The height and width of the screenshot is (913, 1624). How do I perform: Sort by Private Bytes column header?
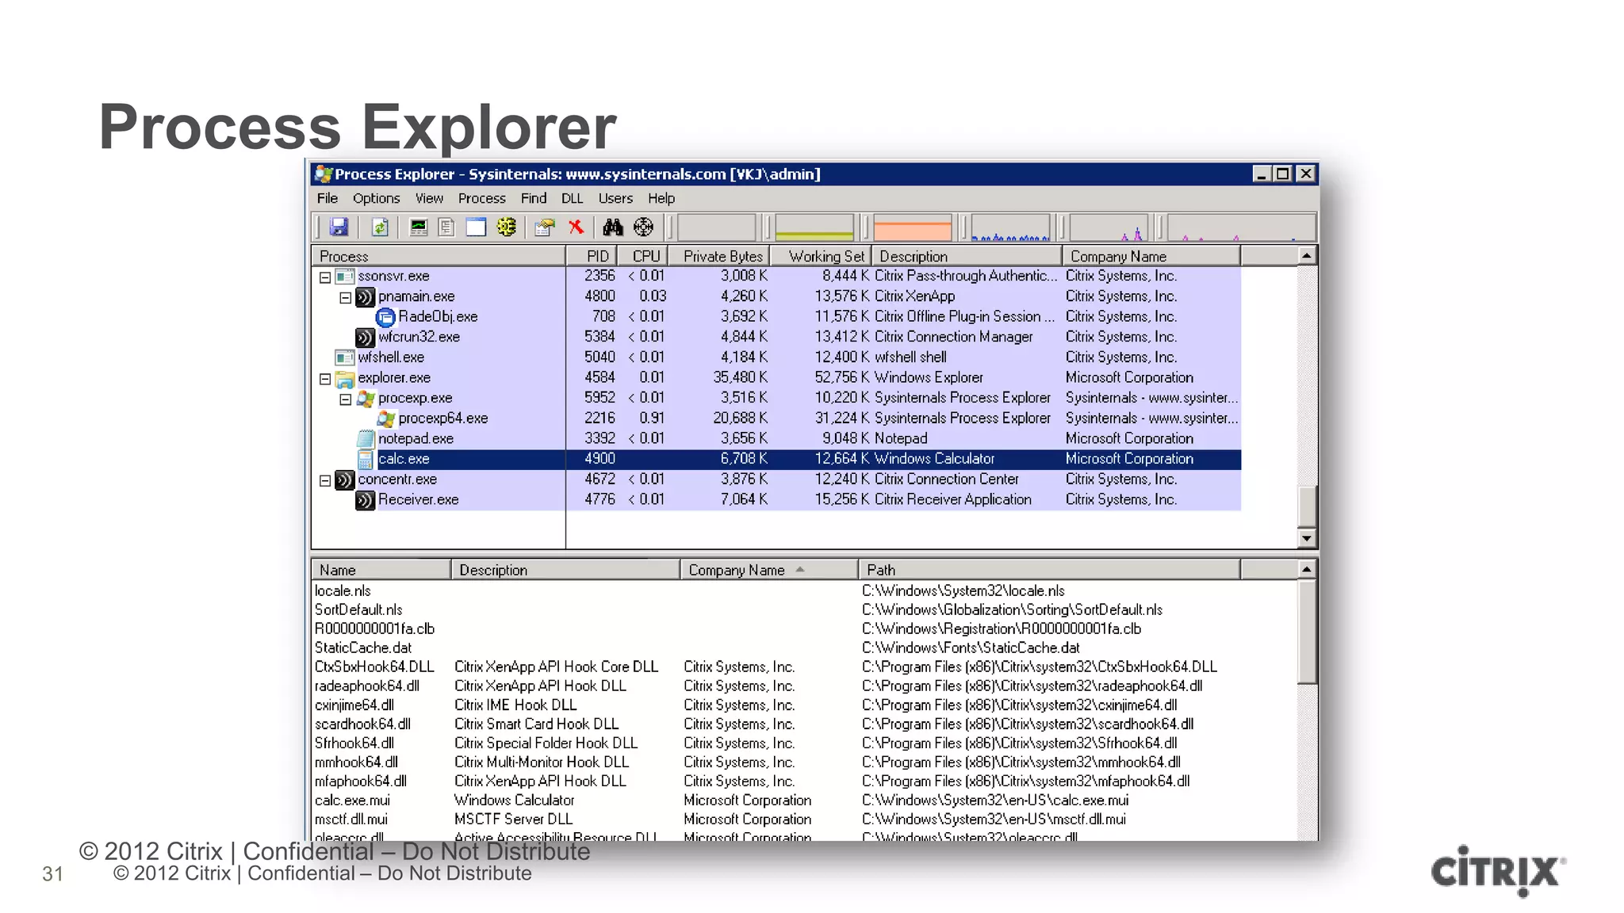(719, 257)
